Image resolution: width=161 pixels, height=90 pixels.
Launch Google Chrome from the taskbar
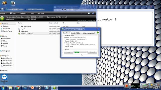tap(18, 88)
